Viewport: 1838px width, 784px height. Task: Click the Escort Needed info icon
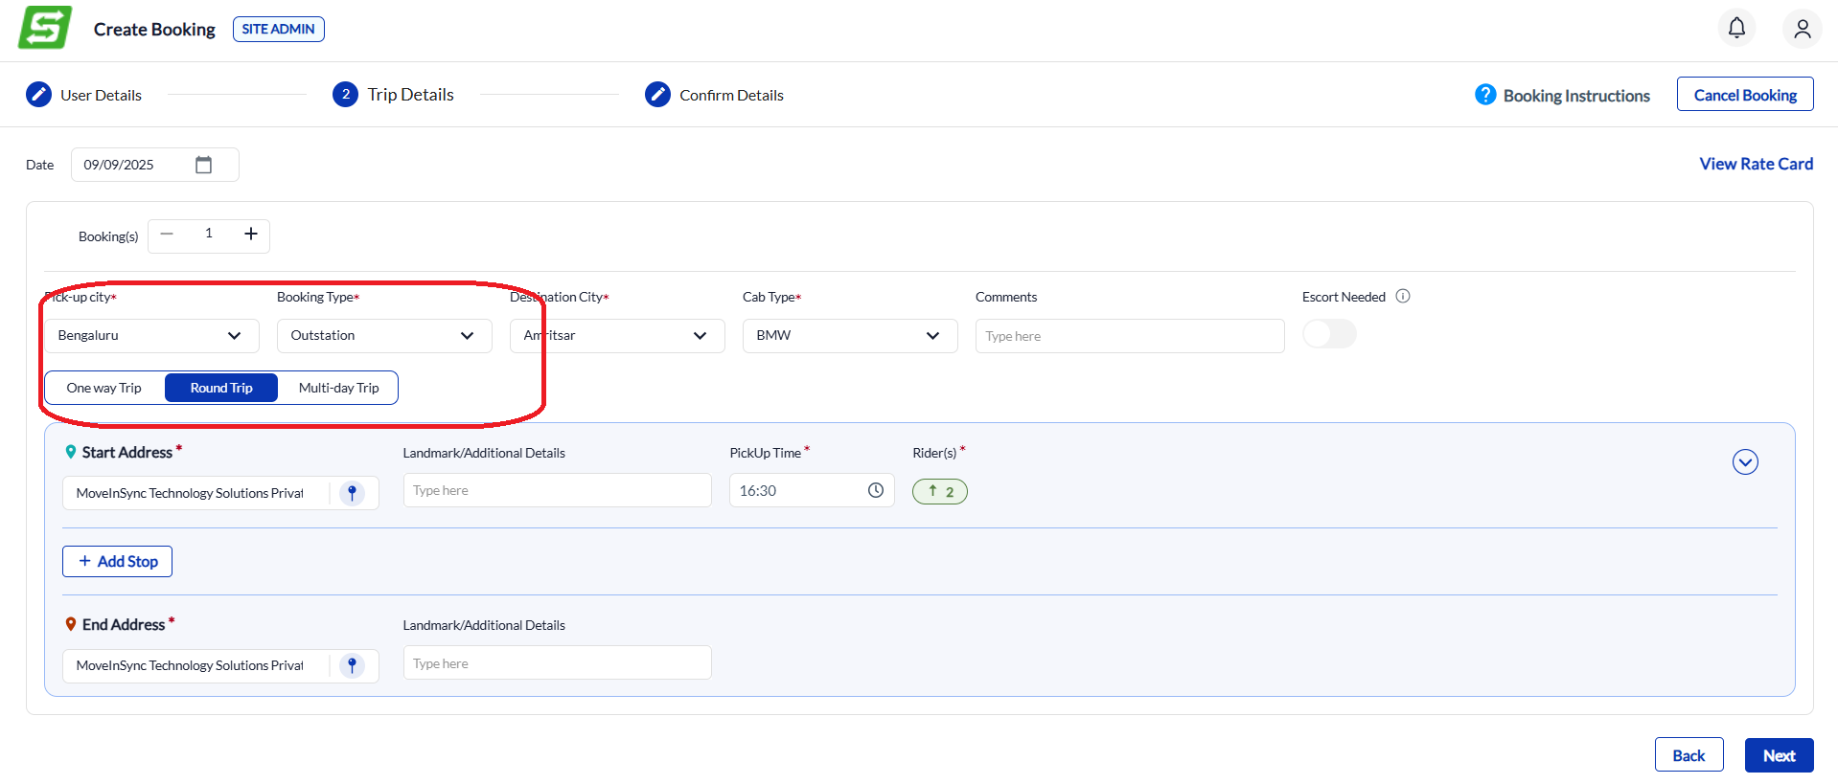coord(1403,297)
